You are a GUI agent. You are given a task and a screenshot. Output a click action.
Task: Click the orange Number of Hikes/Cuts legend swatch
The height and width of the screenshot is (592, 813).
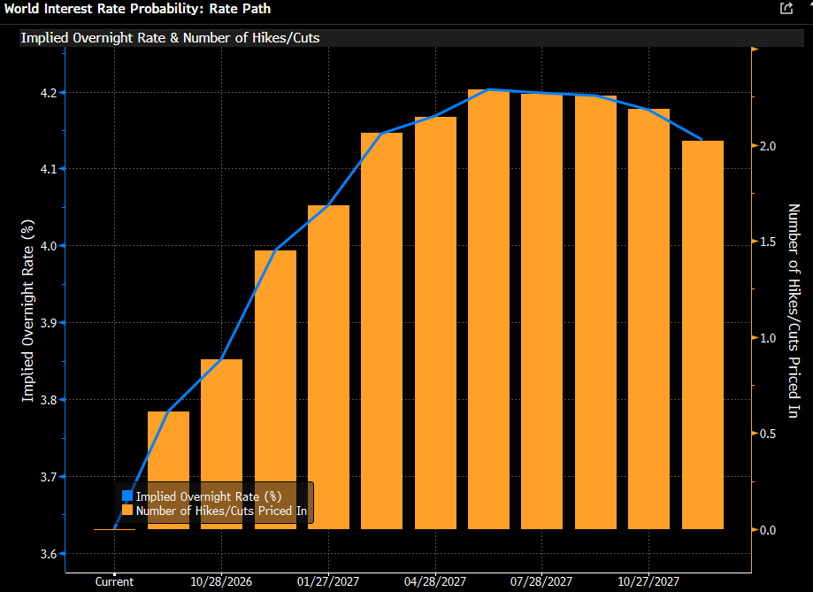[127, 511]
